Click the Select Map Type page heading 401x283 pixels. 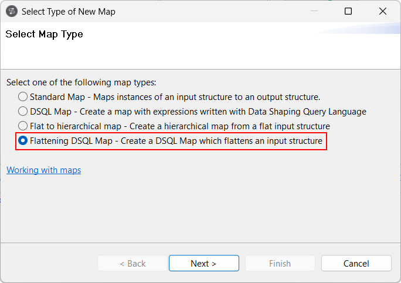tap(45, 34)
